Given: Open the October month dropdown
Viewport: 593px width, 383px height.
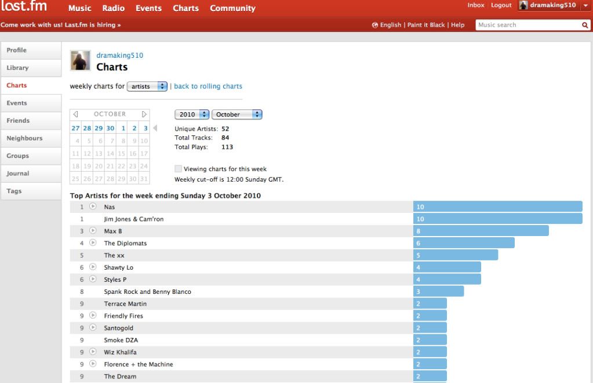Looking at the screenshot, I should [x=237, y=115].
